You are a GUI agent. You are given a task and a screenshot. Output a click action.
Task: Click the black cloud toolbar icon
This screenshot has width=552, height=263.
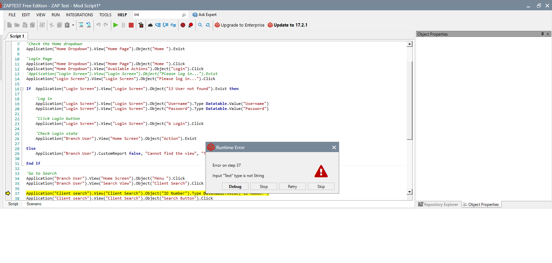[150, 25]
